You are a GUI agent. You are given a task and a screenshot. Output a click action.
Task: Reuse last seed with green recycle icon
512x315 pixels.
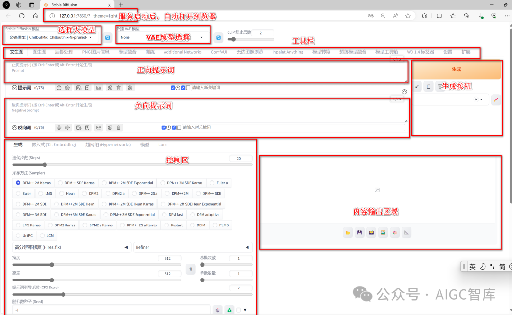[229, 310]
